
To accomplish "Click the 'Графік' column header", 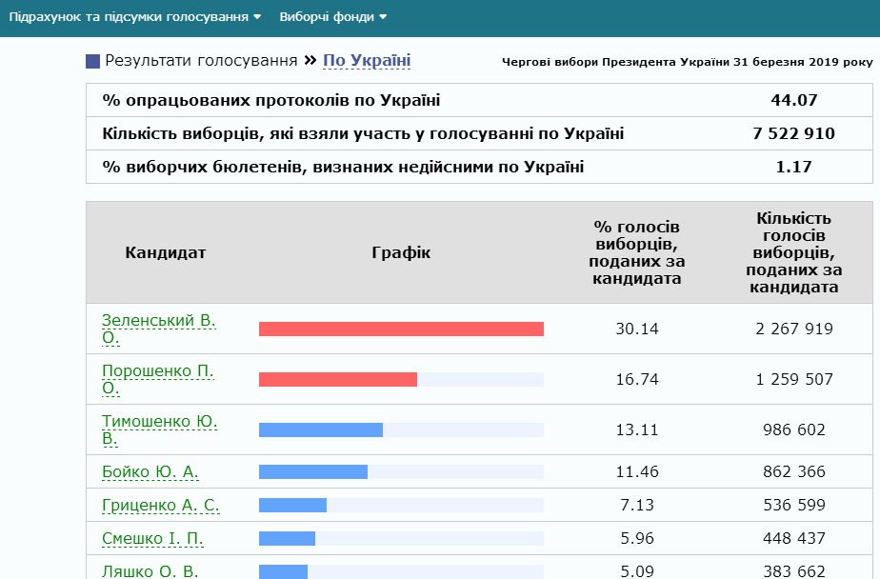I will 401,252.
